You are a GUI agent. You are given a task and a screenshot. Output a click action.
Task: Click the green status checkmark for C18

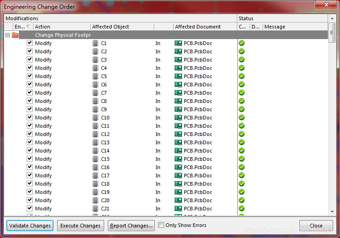click(x=241, y=184)
